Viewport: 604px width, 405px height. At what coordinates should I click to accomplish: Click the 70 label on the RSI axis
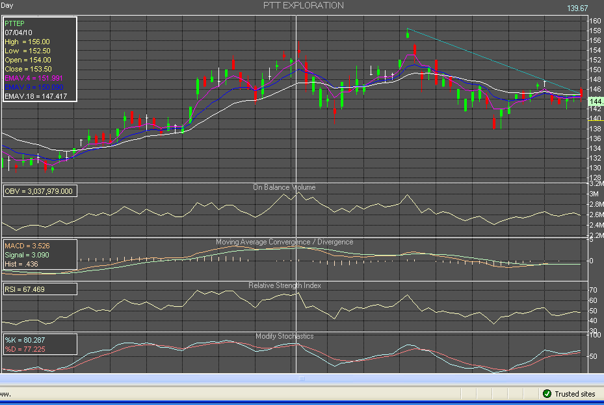click(x=594, y=290)
